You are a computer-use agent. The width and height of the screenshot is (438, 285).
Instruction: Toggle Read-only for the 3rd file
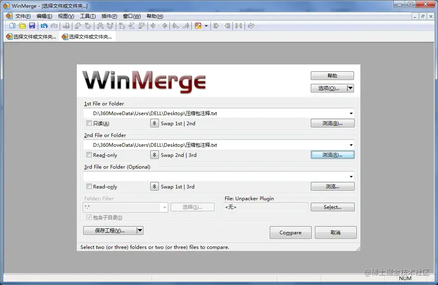click(x=89, y=186)
